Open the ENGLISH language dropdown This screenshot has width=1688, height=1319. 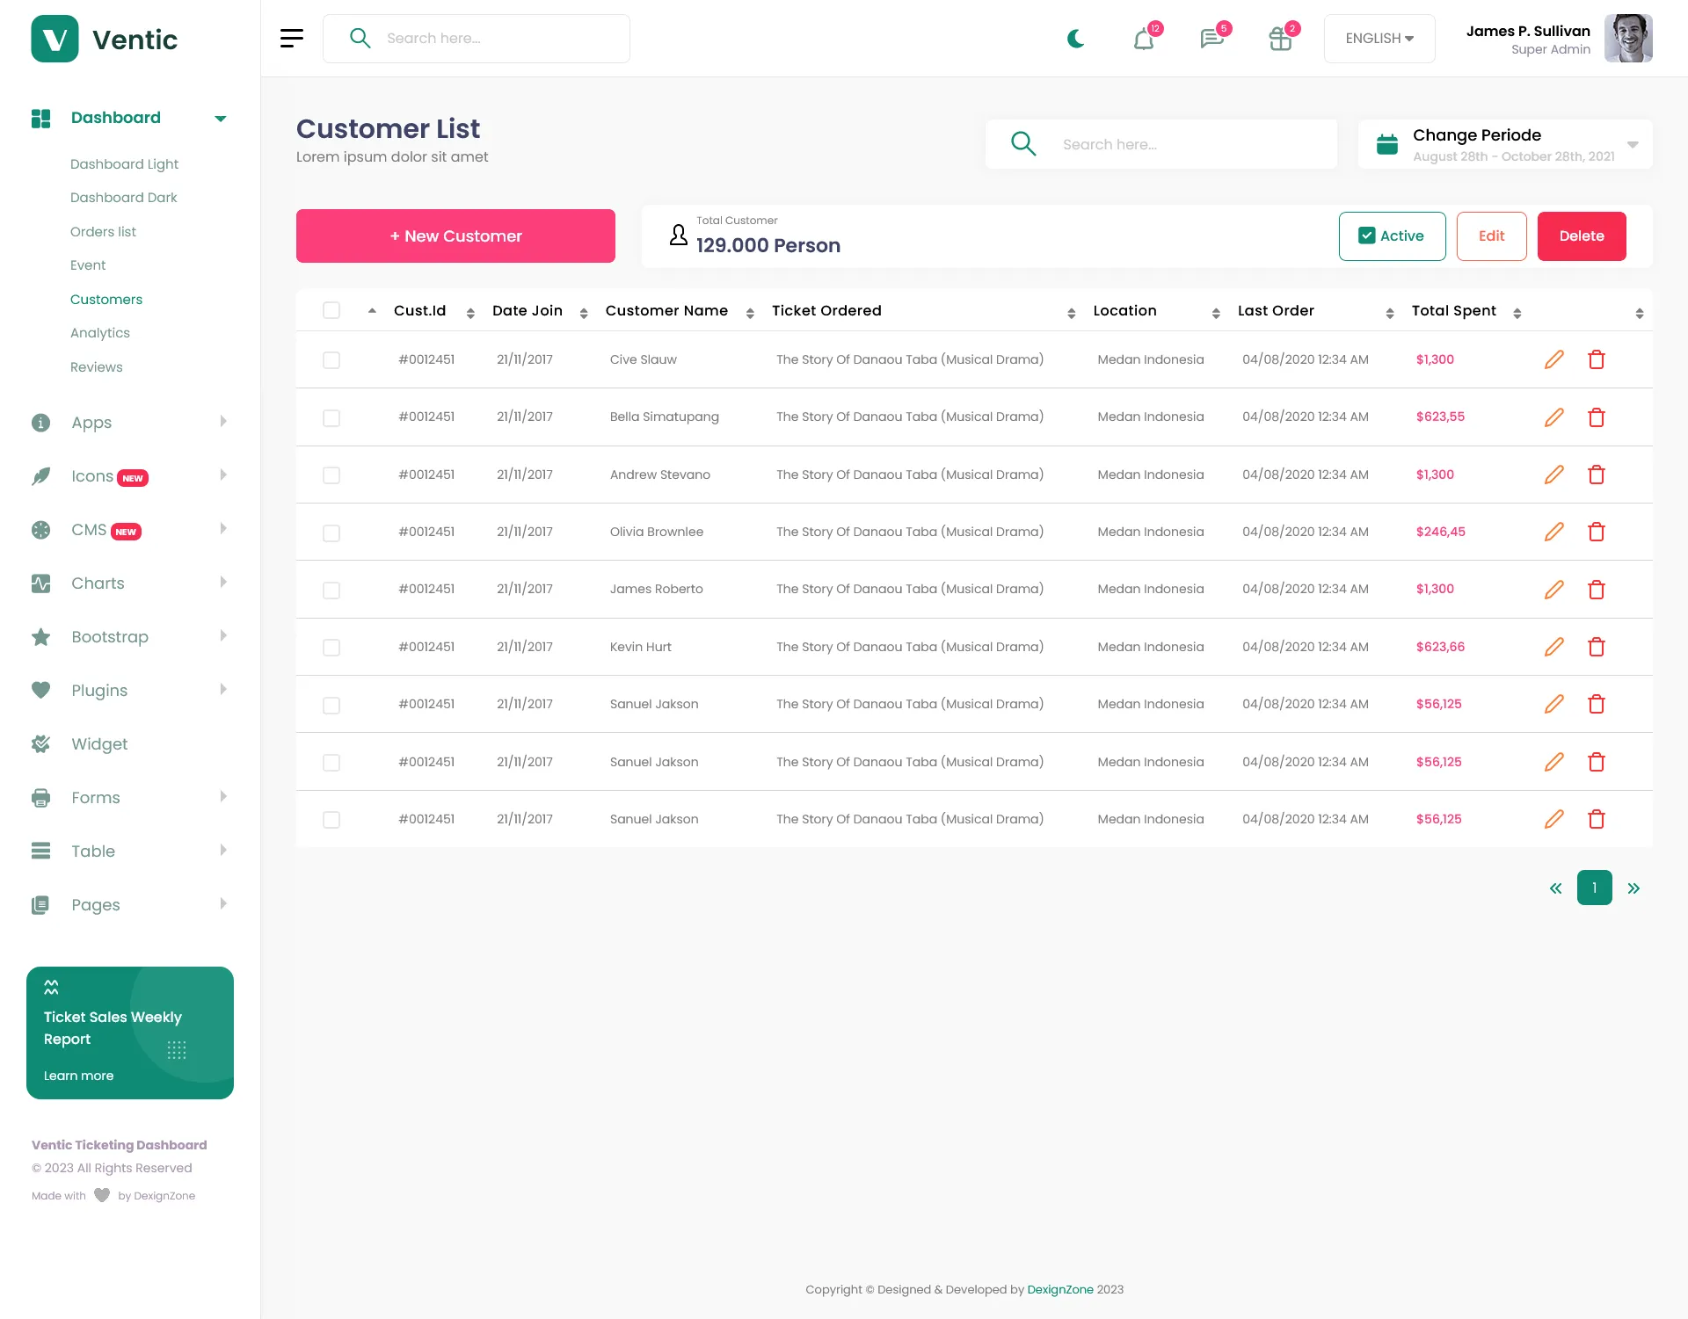point(1379,39)
